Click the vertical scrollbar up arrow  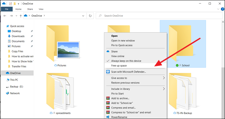(223, 22)
